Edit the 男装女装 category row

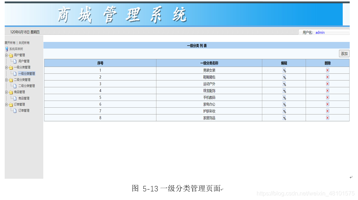tap(284, 71)
